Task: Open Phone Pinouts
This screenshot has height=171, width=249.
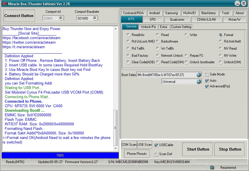Action: (137, 154)
